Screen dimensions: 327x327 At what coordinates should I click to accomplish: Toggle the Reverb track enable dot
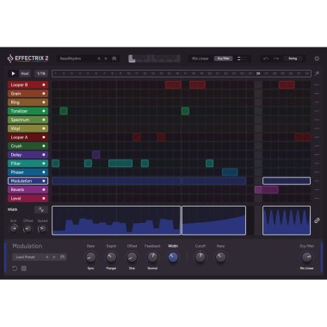tap(44, 189)
